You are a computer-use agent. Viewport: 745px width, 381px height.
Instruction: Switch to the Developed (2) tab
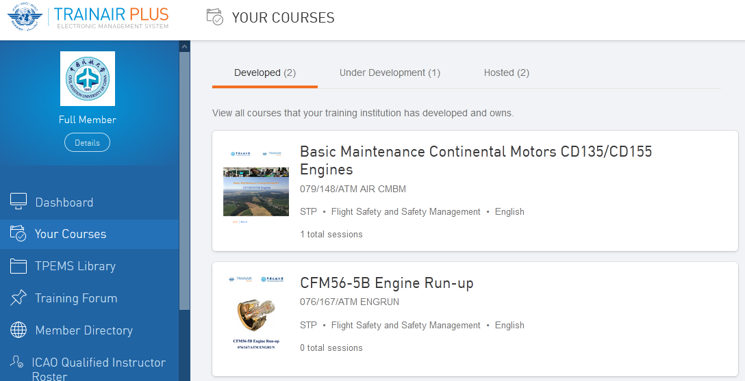[264, 73]
